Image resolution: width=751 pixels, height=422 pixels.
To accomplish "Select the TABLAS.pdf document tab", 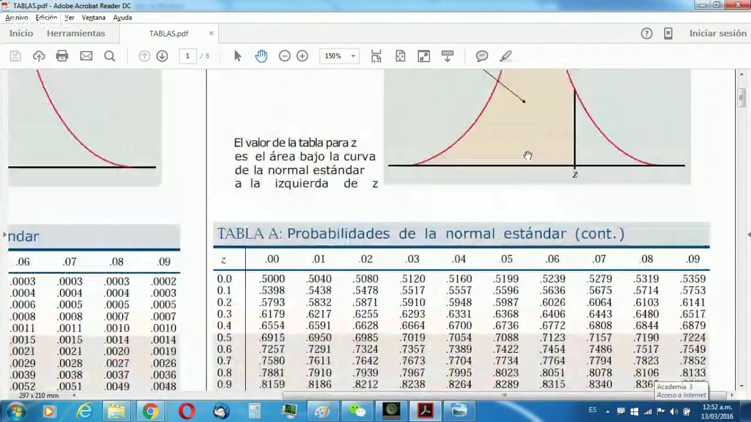I will coord(169,33).
